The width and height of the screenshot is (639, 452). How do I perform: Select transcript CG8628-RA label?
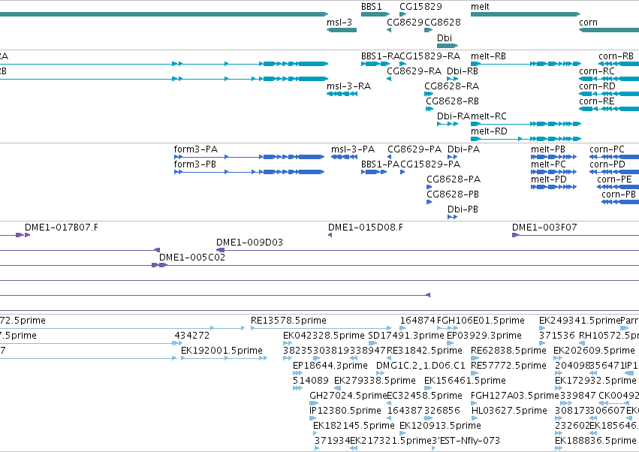click(451, 86)
